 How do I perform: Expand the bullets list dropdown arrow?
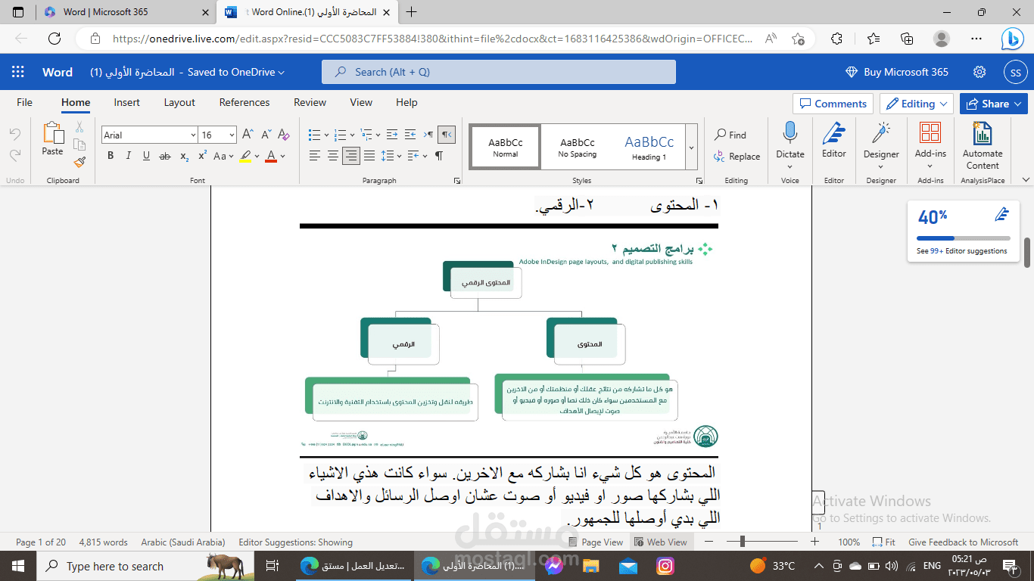[326, 135]
